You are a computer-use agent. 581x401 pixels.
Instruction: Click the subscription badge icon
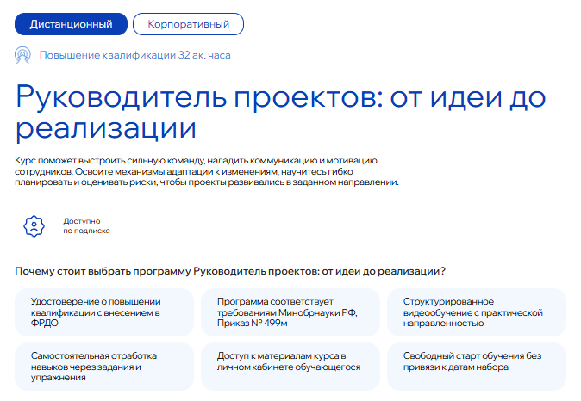(33, 225)
